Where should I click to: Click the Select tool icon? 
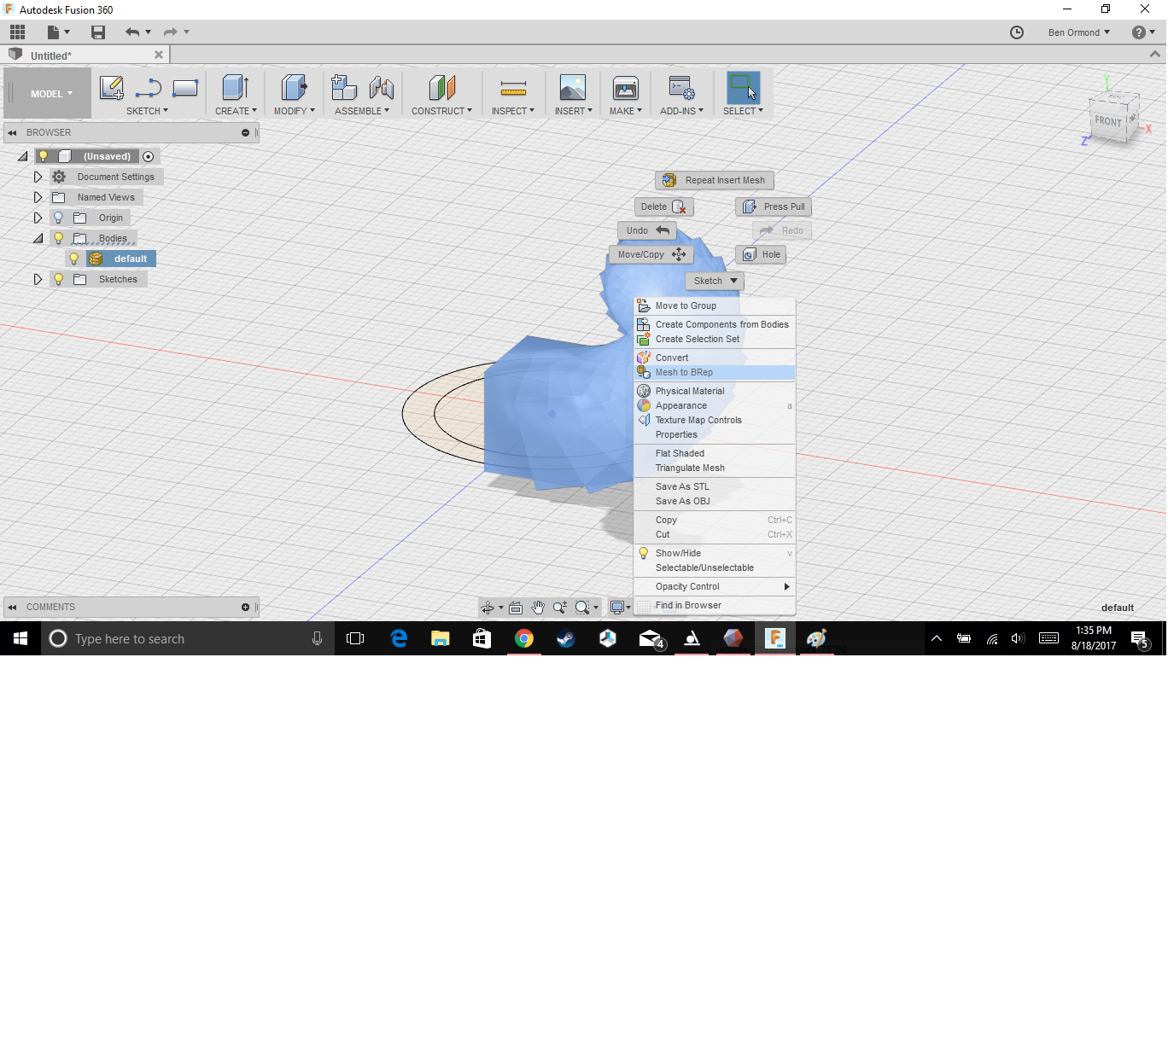point(744,88)
